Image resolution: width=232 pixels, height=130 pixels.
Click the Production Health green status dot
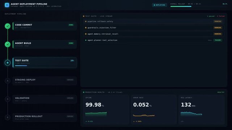click(x=84, y=92)
